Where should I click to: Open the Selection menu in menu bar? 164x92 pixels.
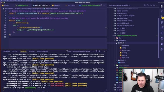(x=15, y=1)
